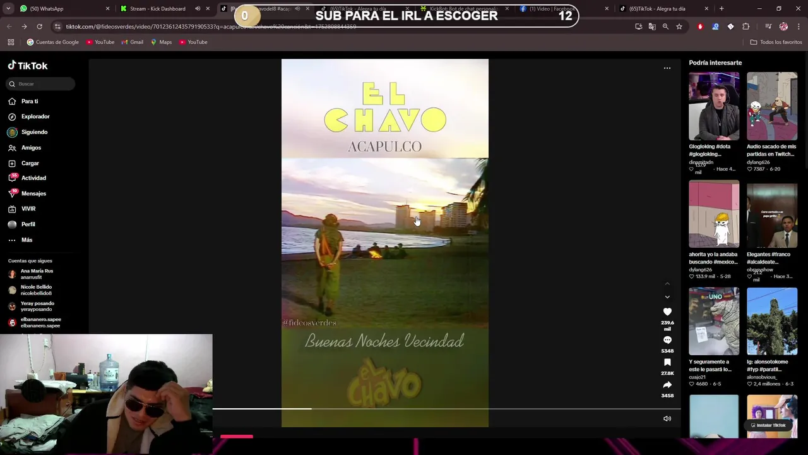The image size is (808, 455).
Task: Open the Chrome apps grid in the bookmarks bar
Action: [x=11, y=42]
